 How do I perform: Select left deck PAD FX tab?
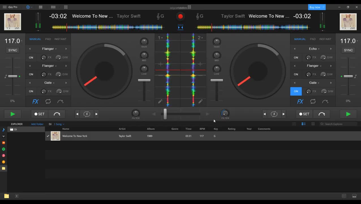point(48,39)
